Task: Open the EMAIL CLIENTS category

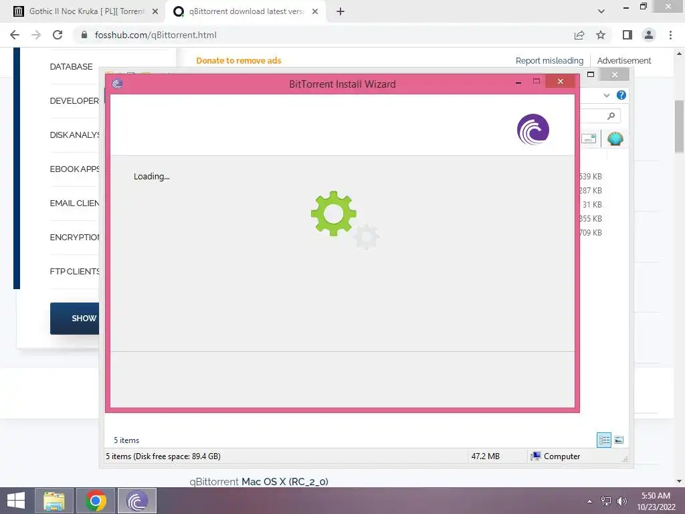Action: pos(75,203)
